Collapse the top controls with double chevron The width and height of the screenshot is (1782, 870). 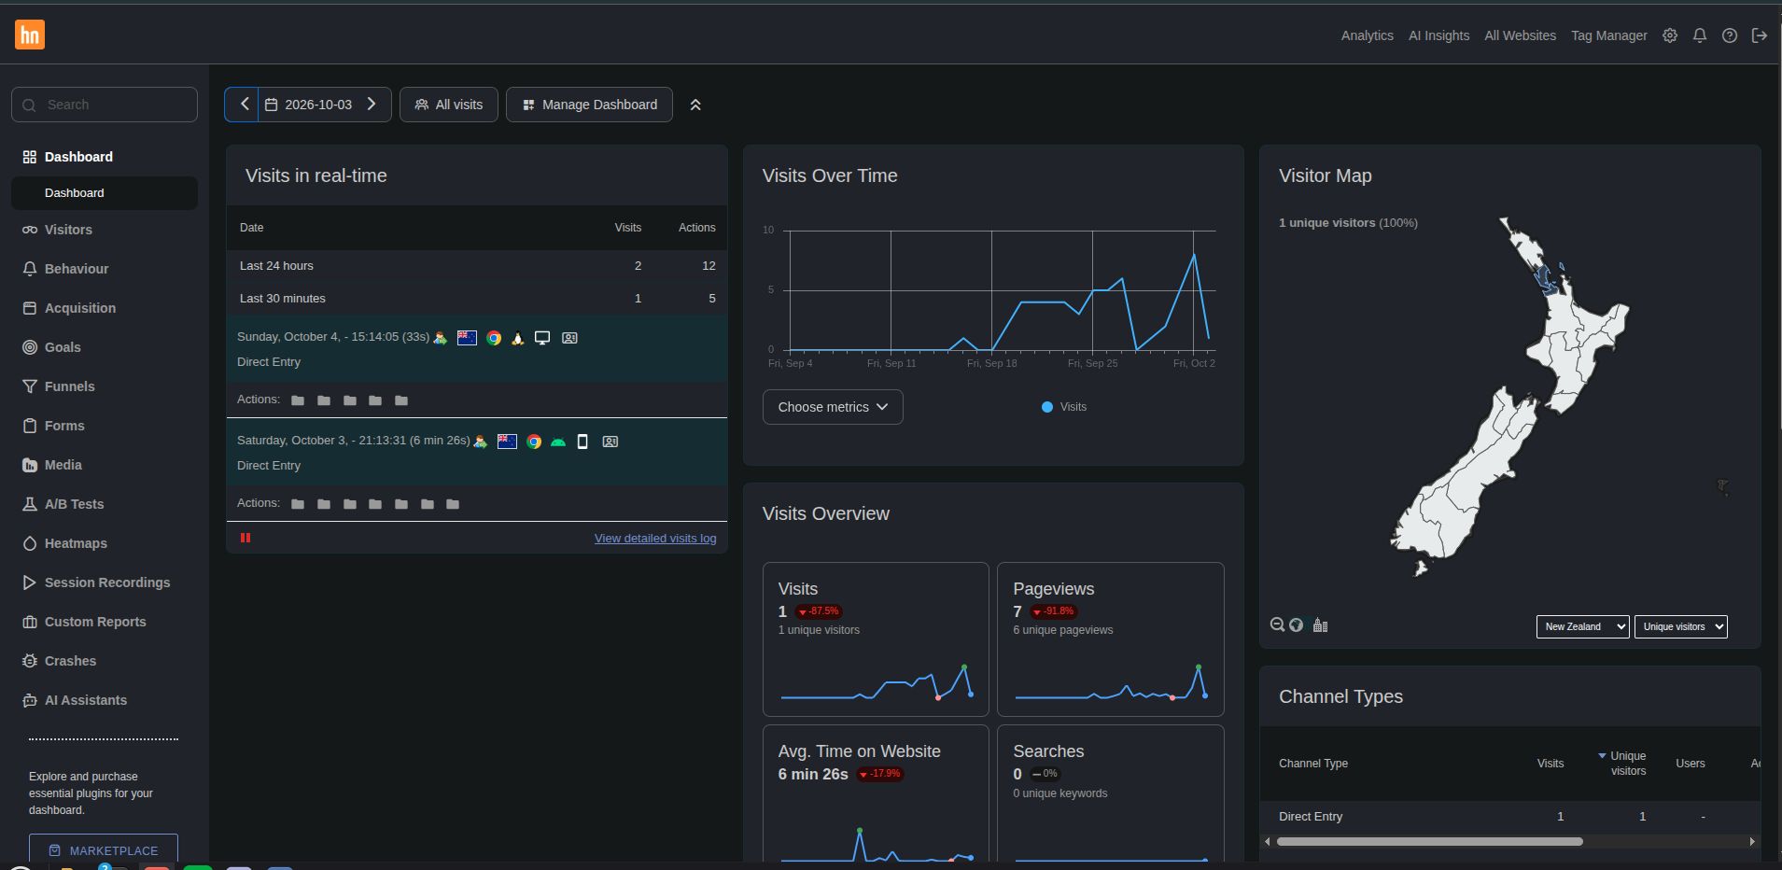coord(695,105)
